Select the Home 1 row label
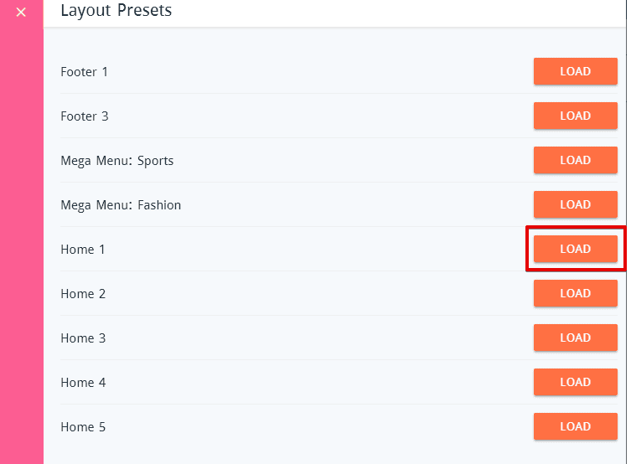Screen dimensions: 631x464 83,250
